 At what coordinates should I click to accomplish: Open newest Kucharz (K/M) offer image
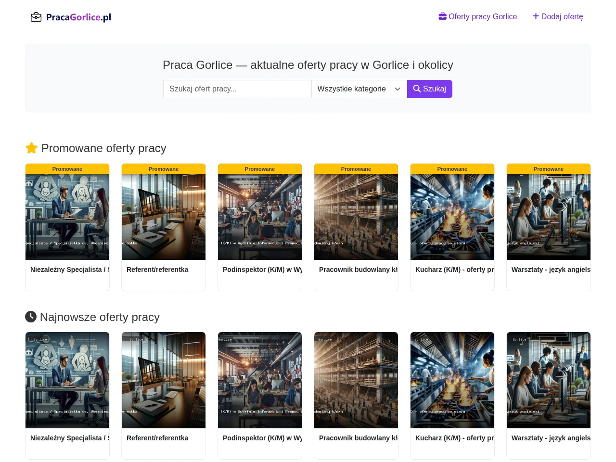coord(452,380)
